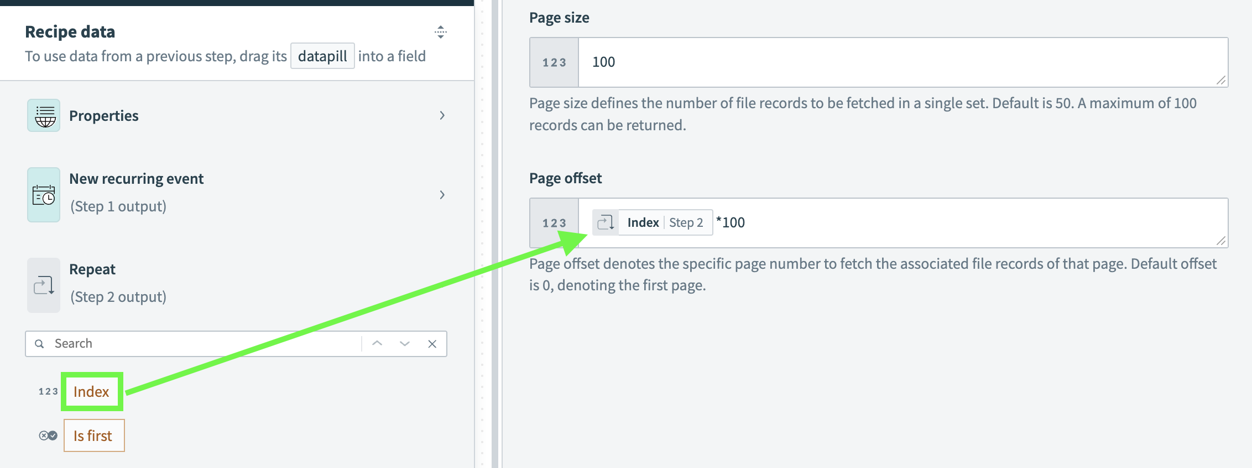Viewport: 1252px width, 468px height.
Task: Open New recurring event Step 1 output
Action: (237, 195)
